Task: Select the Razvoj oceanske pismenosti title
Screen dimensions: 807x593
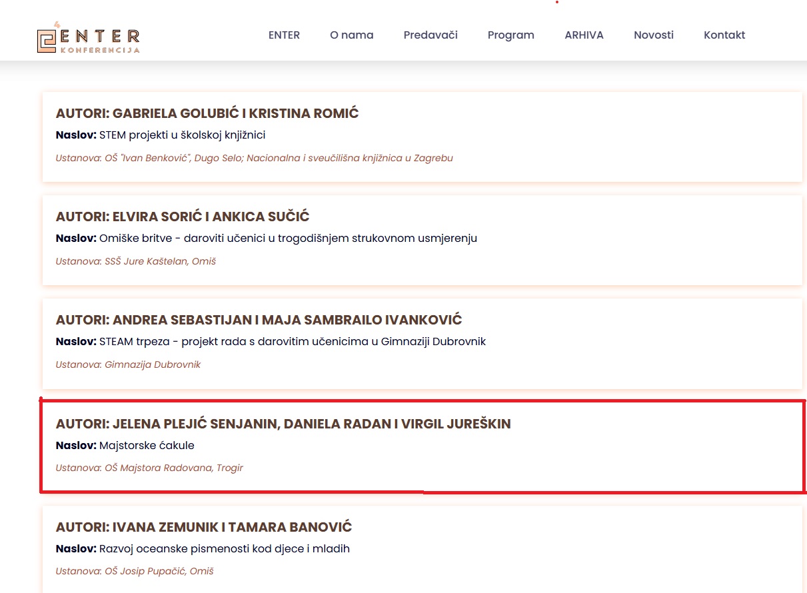Action: click(x=224, y=549)
